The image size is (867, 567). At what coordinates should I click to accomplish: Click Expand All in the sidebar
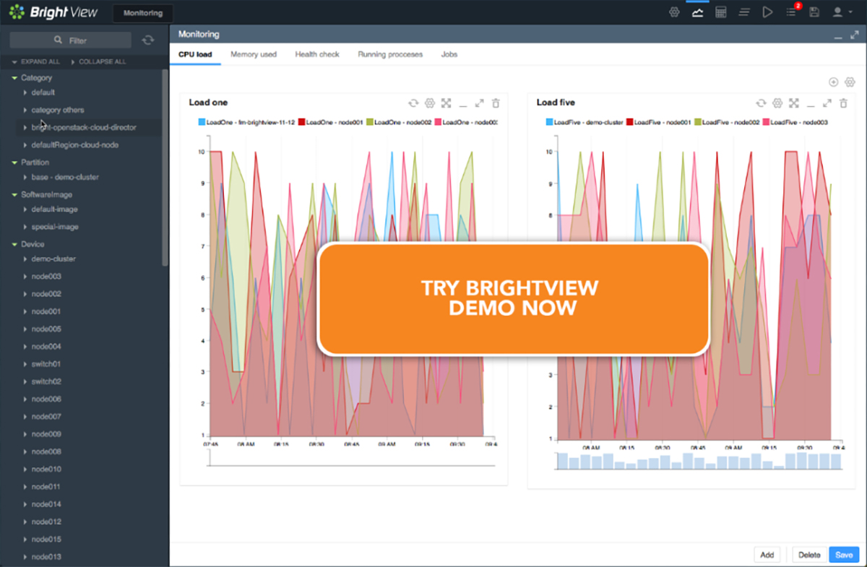[36, 62]
